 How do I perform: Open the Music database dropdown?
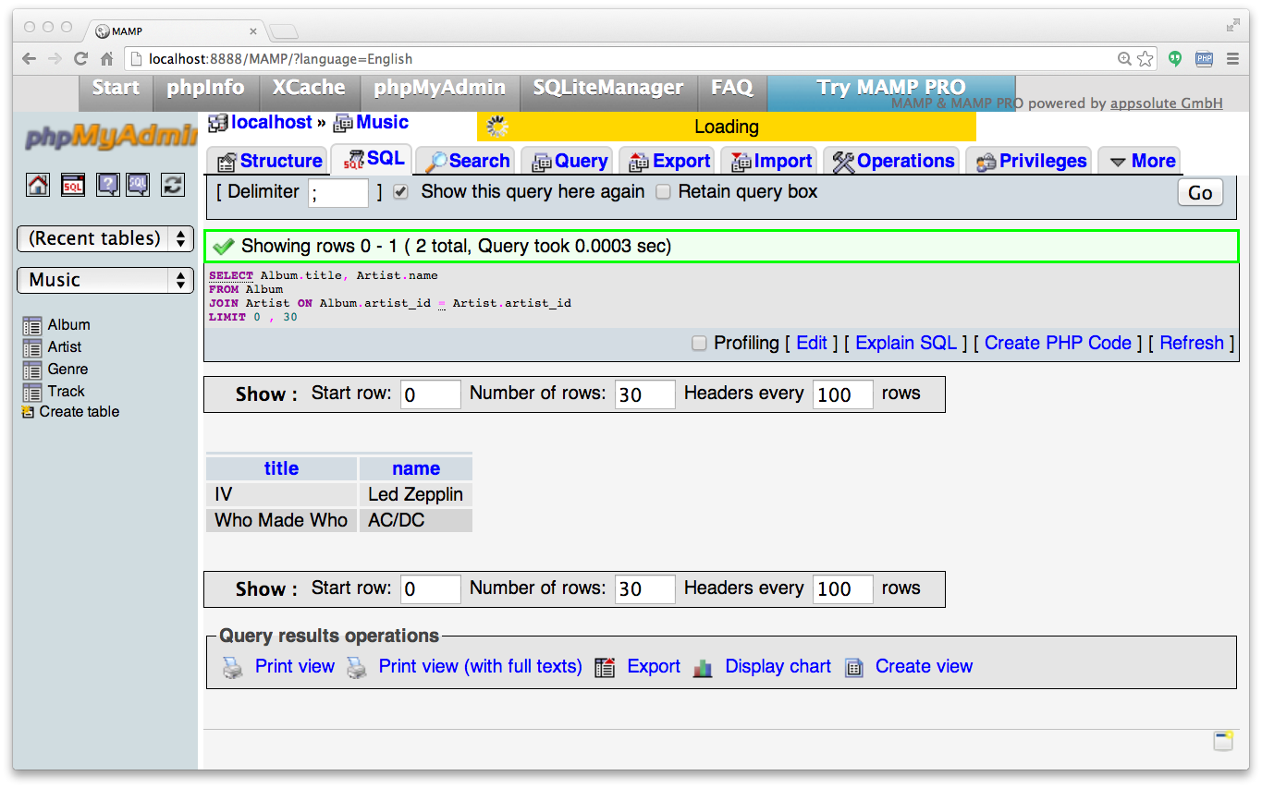tap(104, 280)
